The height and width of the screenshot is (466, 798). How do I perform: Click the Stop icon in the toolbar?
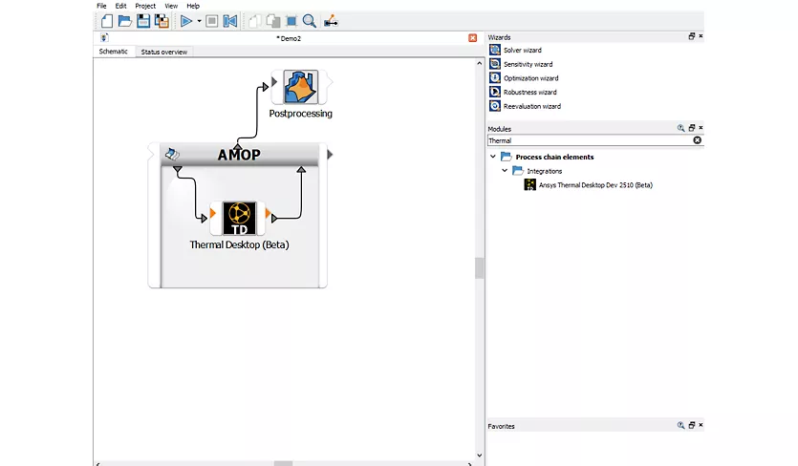click(212, 20)
